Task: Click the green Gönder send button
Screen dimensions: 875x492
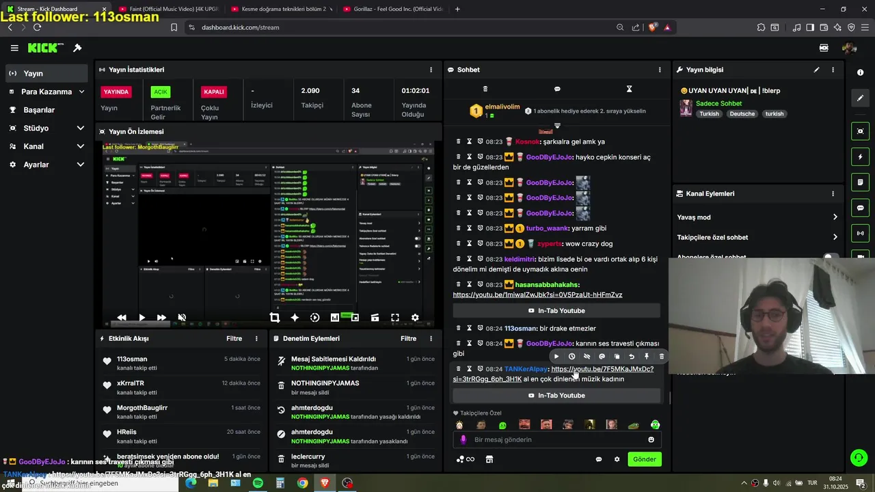Action: pos(645,459)
